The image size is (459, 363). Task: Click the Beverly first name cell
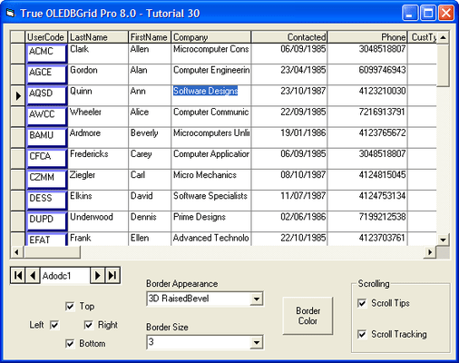[150, 137]
